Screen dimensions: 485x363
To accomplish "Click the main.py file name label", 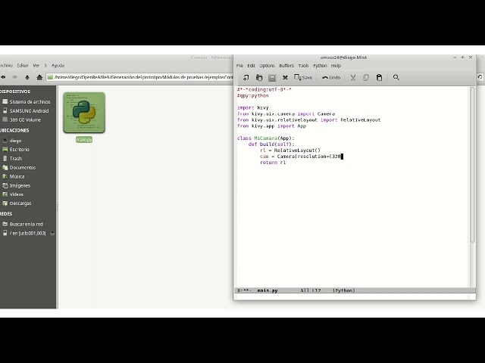I will point(84,139).
